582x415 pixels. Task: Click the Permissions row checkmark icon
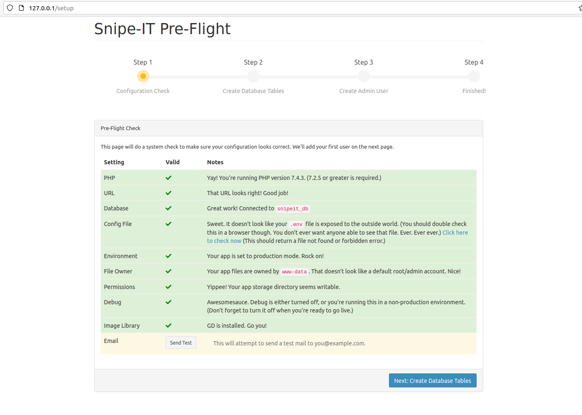click(168, 287)
